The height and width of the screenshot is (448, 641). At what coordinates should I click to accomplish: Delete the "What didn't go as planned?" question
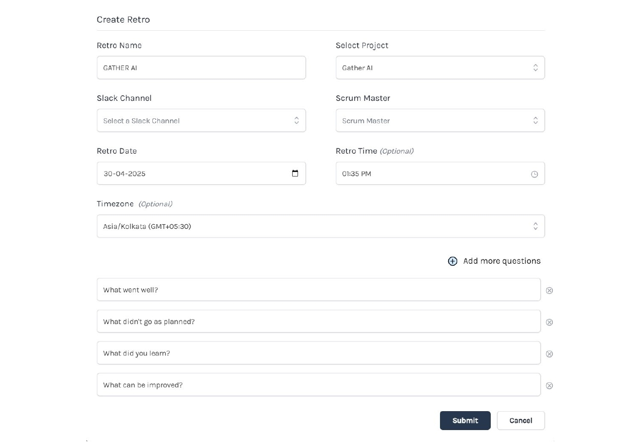pyautogui.click(x=549, y=322)
